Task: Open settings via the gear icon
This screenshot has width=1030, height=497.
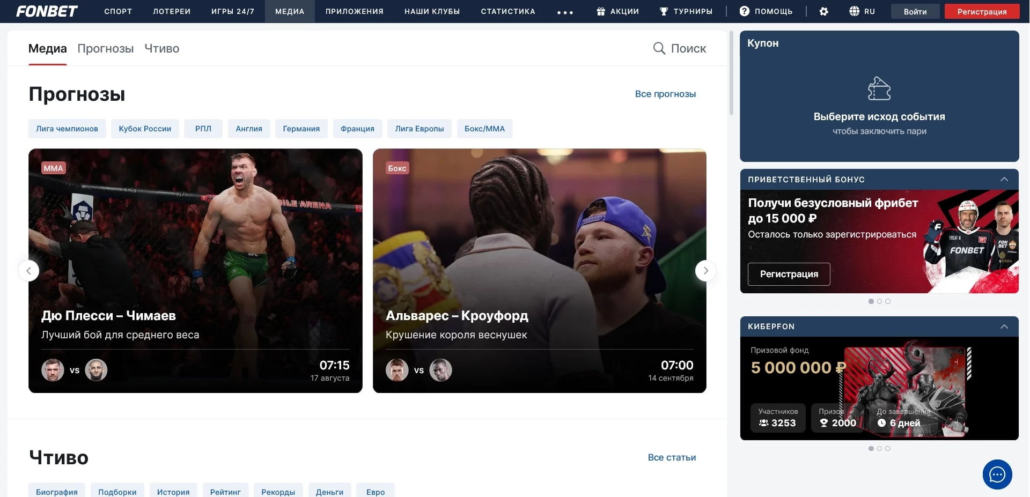Action: click(824, 11)
